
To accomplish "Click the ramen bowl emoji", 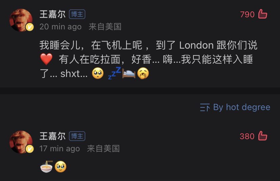I will 46,166.
